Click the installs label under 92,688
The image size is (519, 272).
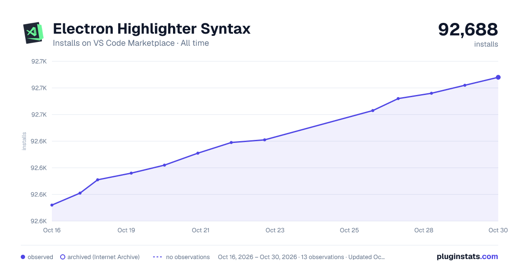point(486,44)
